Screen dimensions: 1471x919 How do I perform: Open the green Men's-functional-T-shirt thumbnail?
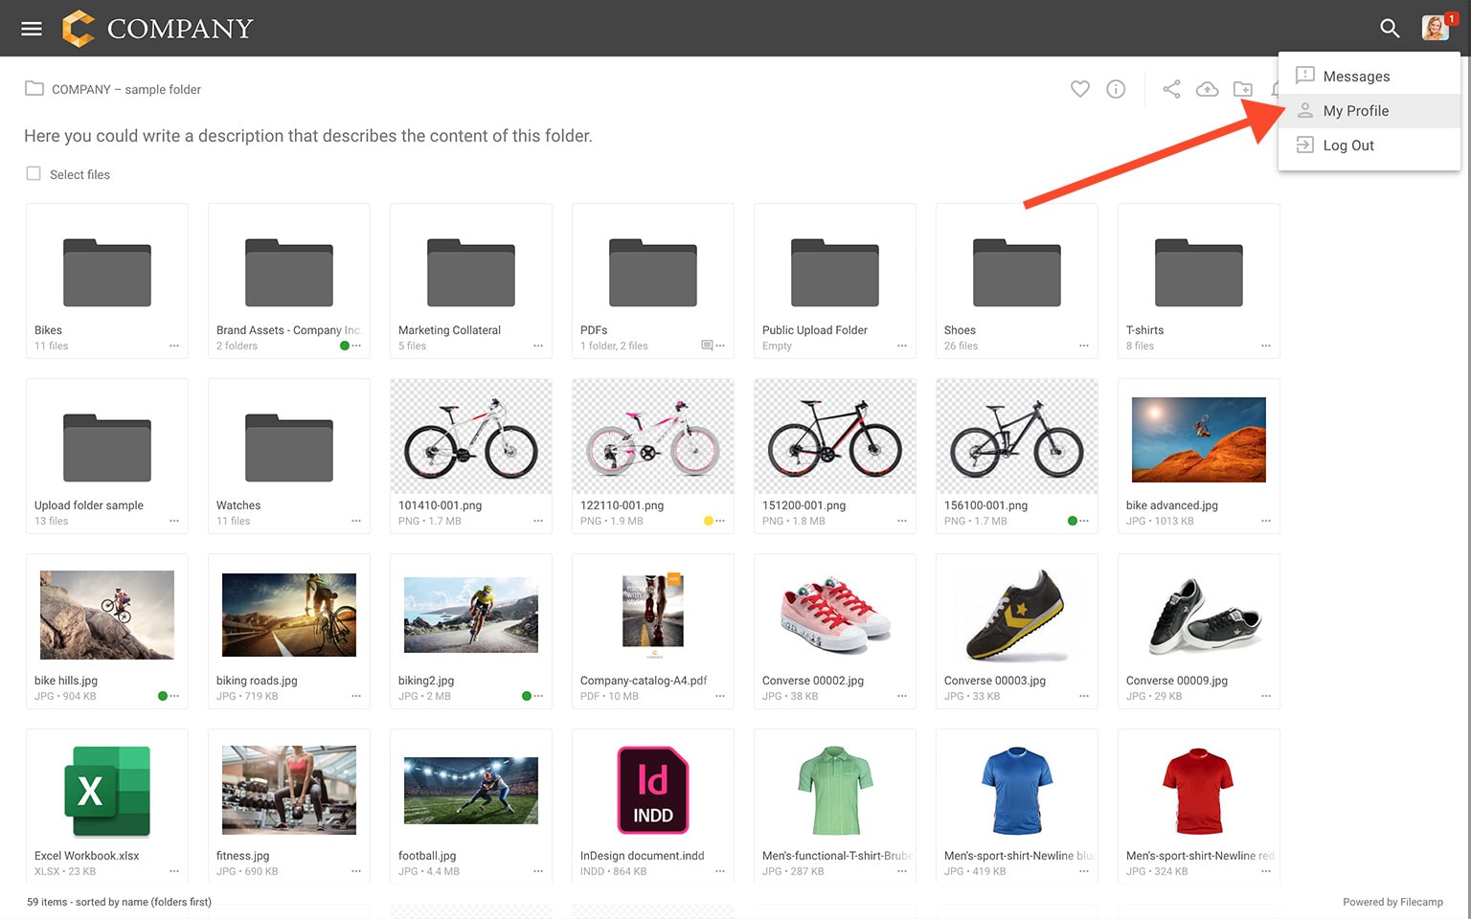(835, 790)
